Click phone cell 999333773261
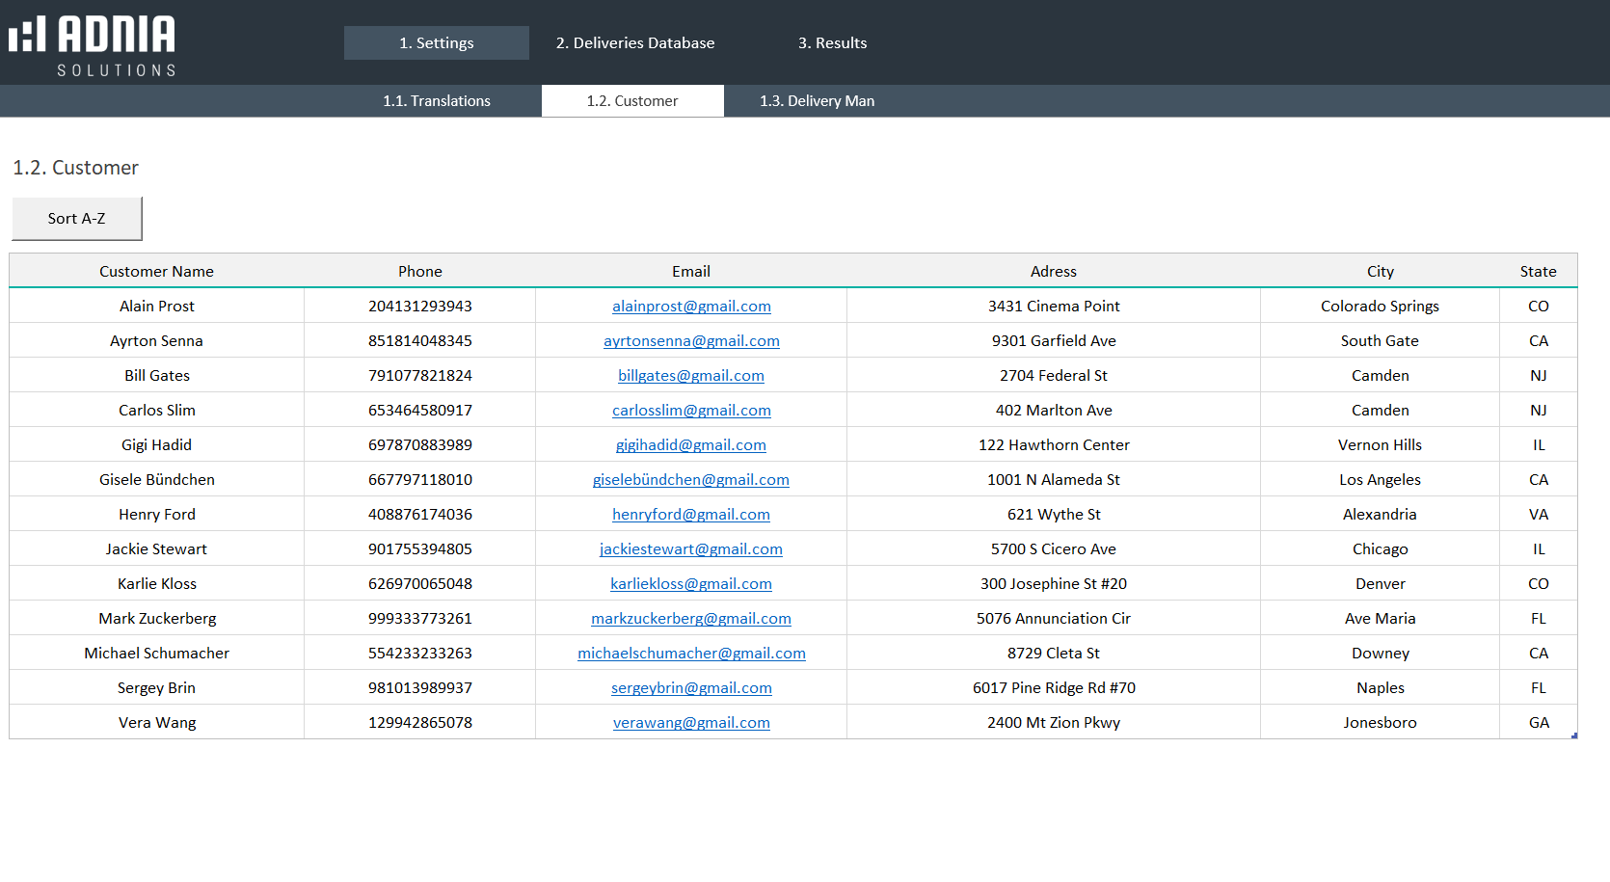 coord(419,619)
